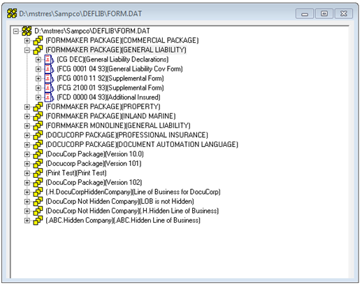The height and width of the screenshot is (285, 362).
Task: Select (FCG 0010 11 92)(Supplemental Form) row
Action: click(x=110, y=78)
